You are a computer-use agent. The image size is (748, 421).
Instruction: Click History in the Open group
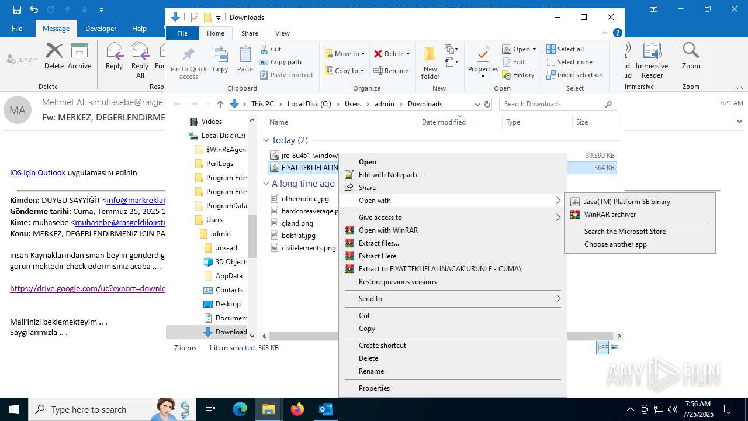(x=518, y=75)
